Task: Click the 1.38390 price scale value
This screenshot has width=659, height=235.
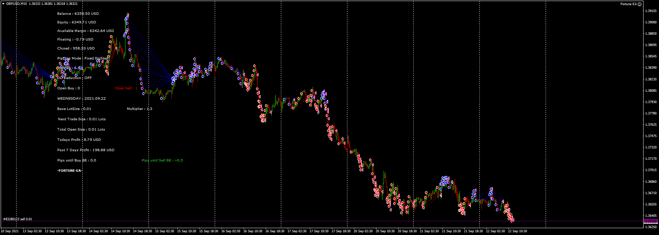Action: 651,68
